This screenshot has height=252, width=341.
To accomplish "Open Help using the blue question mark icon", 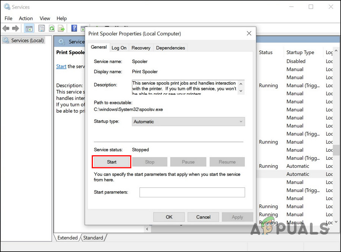I will point(74,28).
